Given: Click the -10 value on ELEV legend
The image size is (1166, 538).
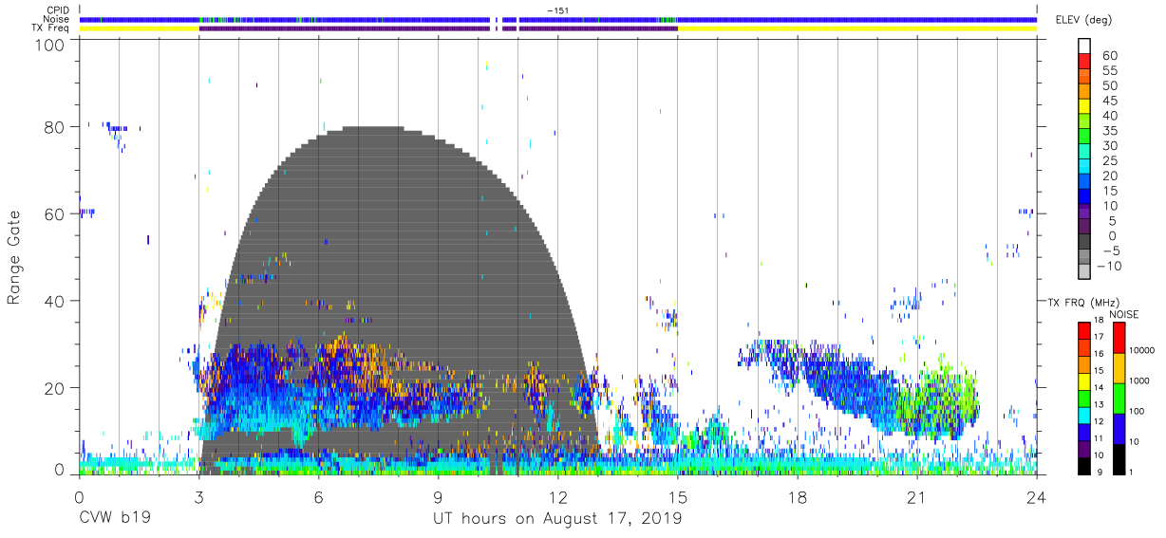Looking at the screenshot, I should point(1111,266).
